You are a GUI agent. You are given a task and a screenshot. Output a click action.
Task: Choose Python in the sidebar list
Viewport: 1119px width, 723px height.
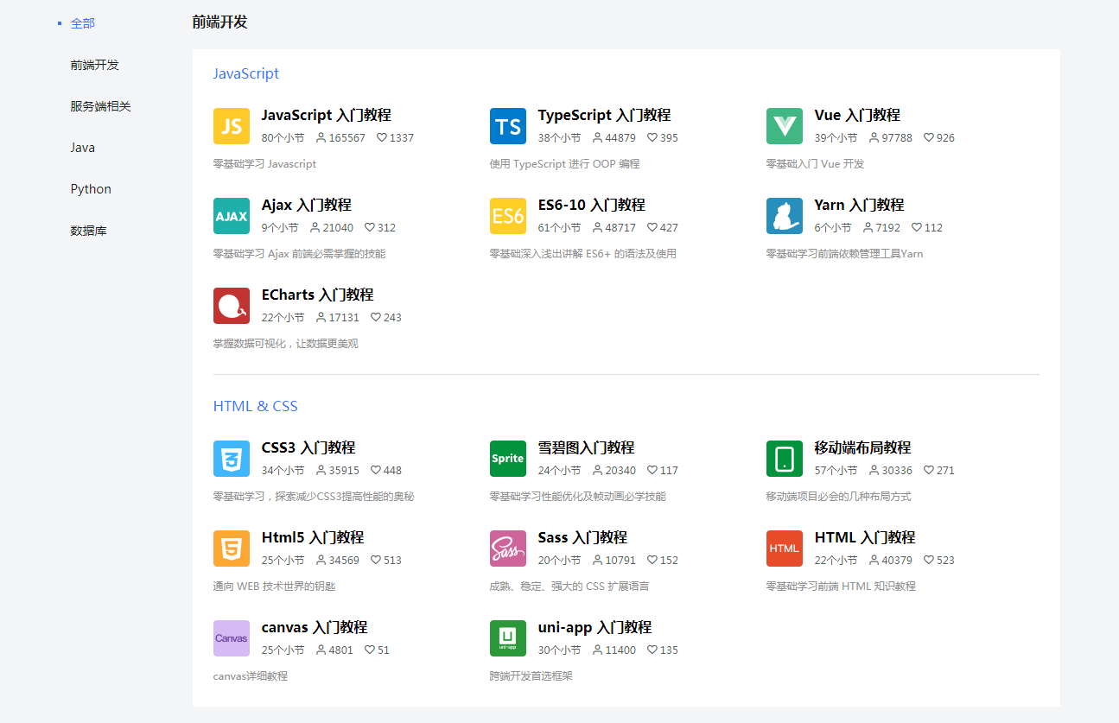91,189
